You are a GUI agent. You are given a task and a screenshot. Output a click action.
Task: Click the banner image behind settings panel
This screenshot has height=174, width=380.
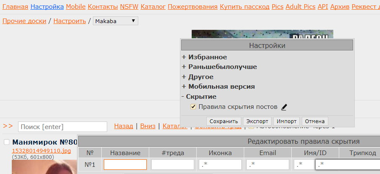click(x=262, y=34)
